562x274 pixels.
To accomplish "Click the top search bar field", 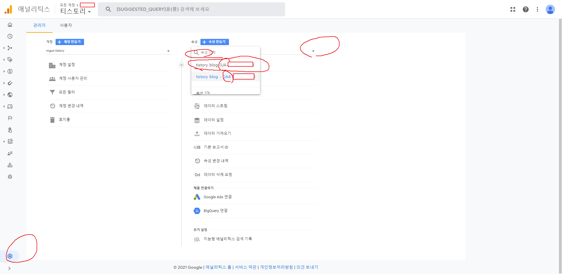I will tap(191, 9).
